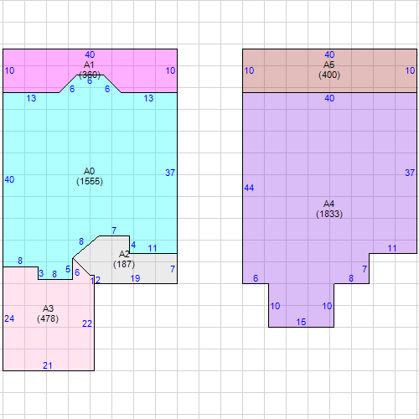Click the right 10 dimension in A4's bottom stem
419x419 pixels.
327,306
